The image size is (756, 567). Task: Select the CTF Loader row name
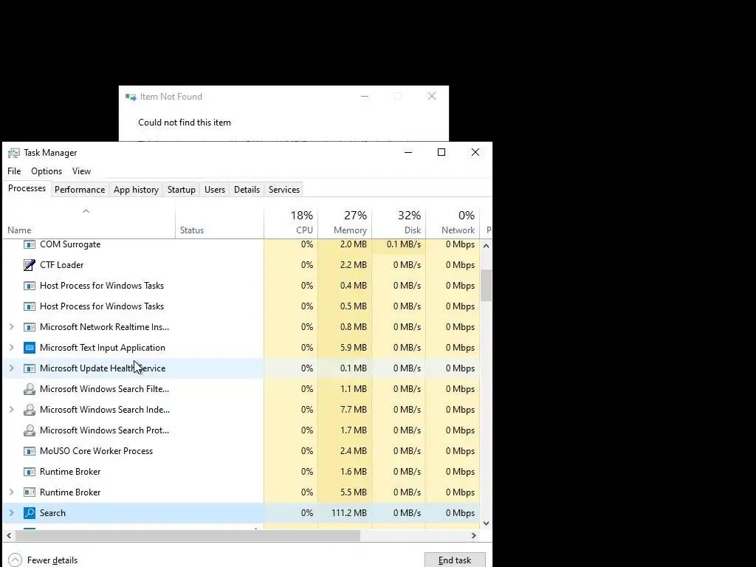click(x=62, y=265)
